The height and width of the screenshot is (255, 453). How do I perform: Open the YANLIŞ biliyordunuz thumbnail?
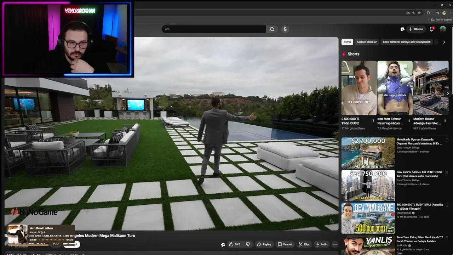point(368,245)
